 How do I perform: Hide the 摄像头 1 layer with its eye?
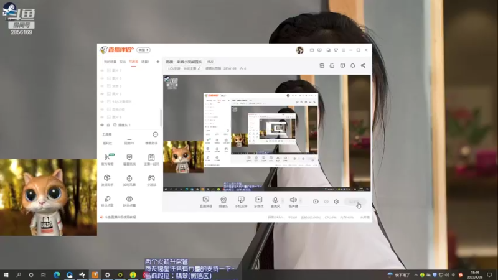tap(102, 125)
